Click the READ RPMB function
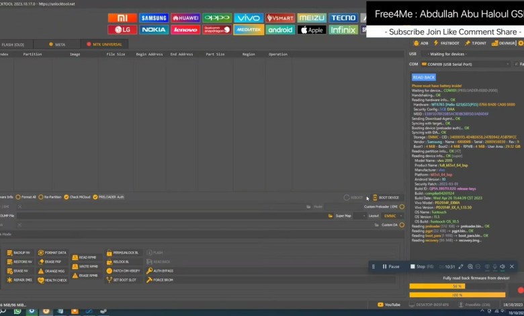Viewport: 524px width, 316px height. 85,258
